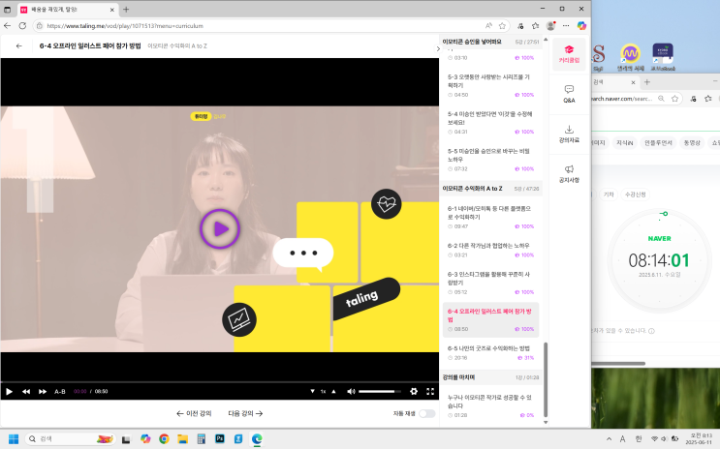Click the rewind icon in the player controls
This screenshot has height=449, width=720.
(26, 391)
